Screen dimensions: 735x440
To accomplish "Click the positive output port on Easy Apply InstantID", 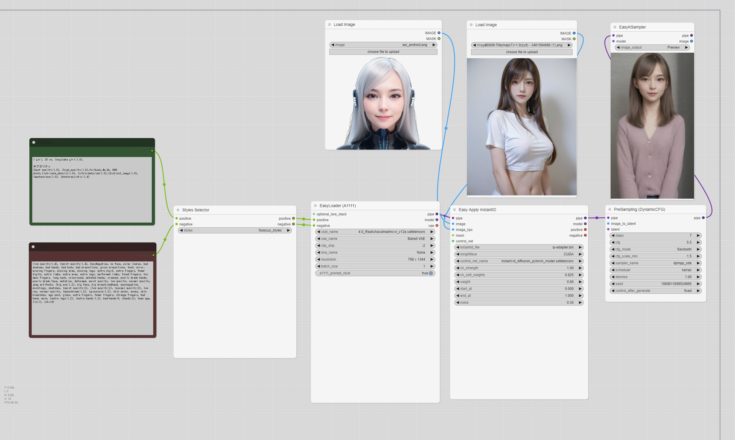I will click(585, 229).
